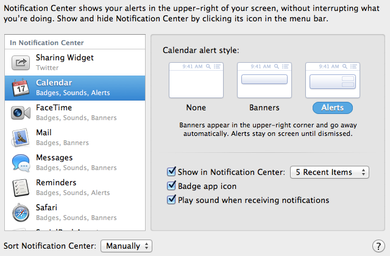Image resolution: width=390 pixels, height=256 pixels.
Task: Choose the None label under alert style
Action: pos(196,107)
